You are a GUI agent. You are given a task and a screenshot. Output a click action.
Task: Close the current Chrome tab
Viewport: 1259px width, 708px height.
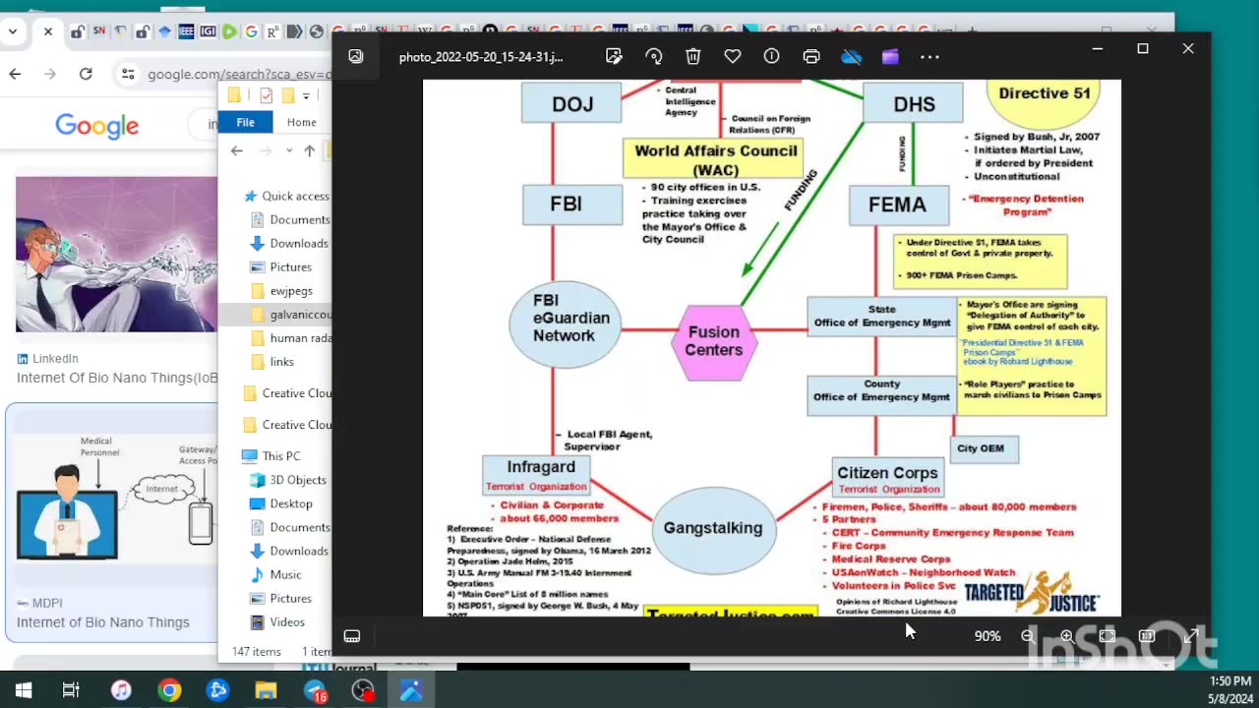pyautogui.click(x=47, y=31)
